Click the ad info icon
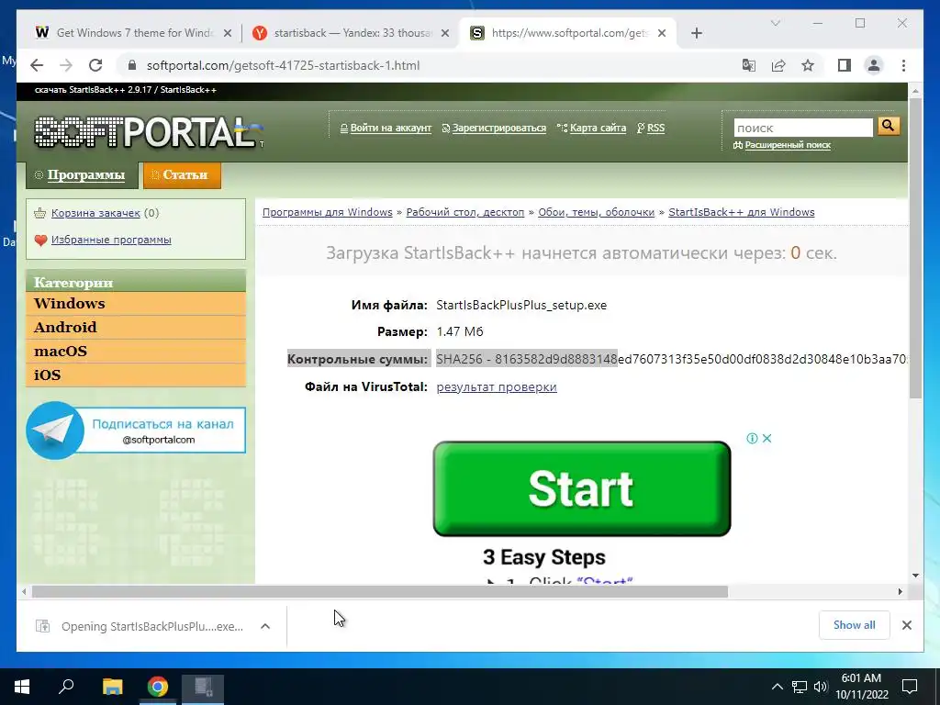Viewport: 940px width, 705px height. [x=752, y=438]
